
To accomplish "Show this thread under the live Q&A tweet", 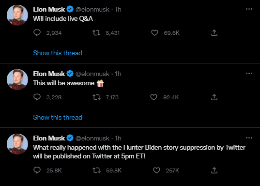I will [x=58, y=53].
